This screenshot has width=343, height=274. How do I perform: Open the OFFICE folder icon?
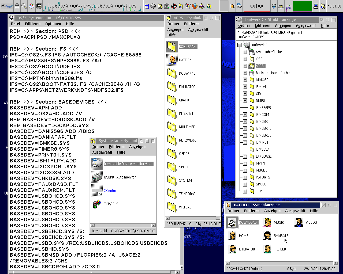(172, 154)
